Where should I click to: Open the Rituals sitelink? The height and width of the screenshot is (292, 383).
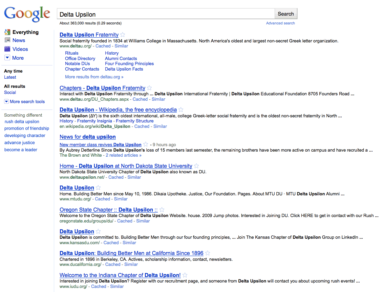(x=71, y=53)
